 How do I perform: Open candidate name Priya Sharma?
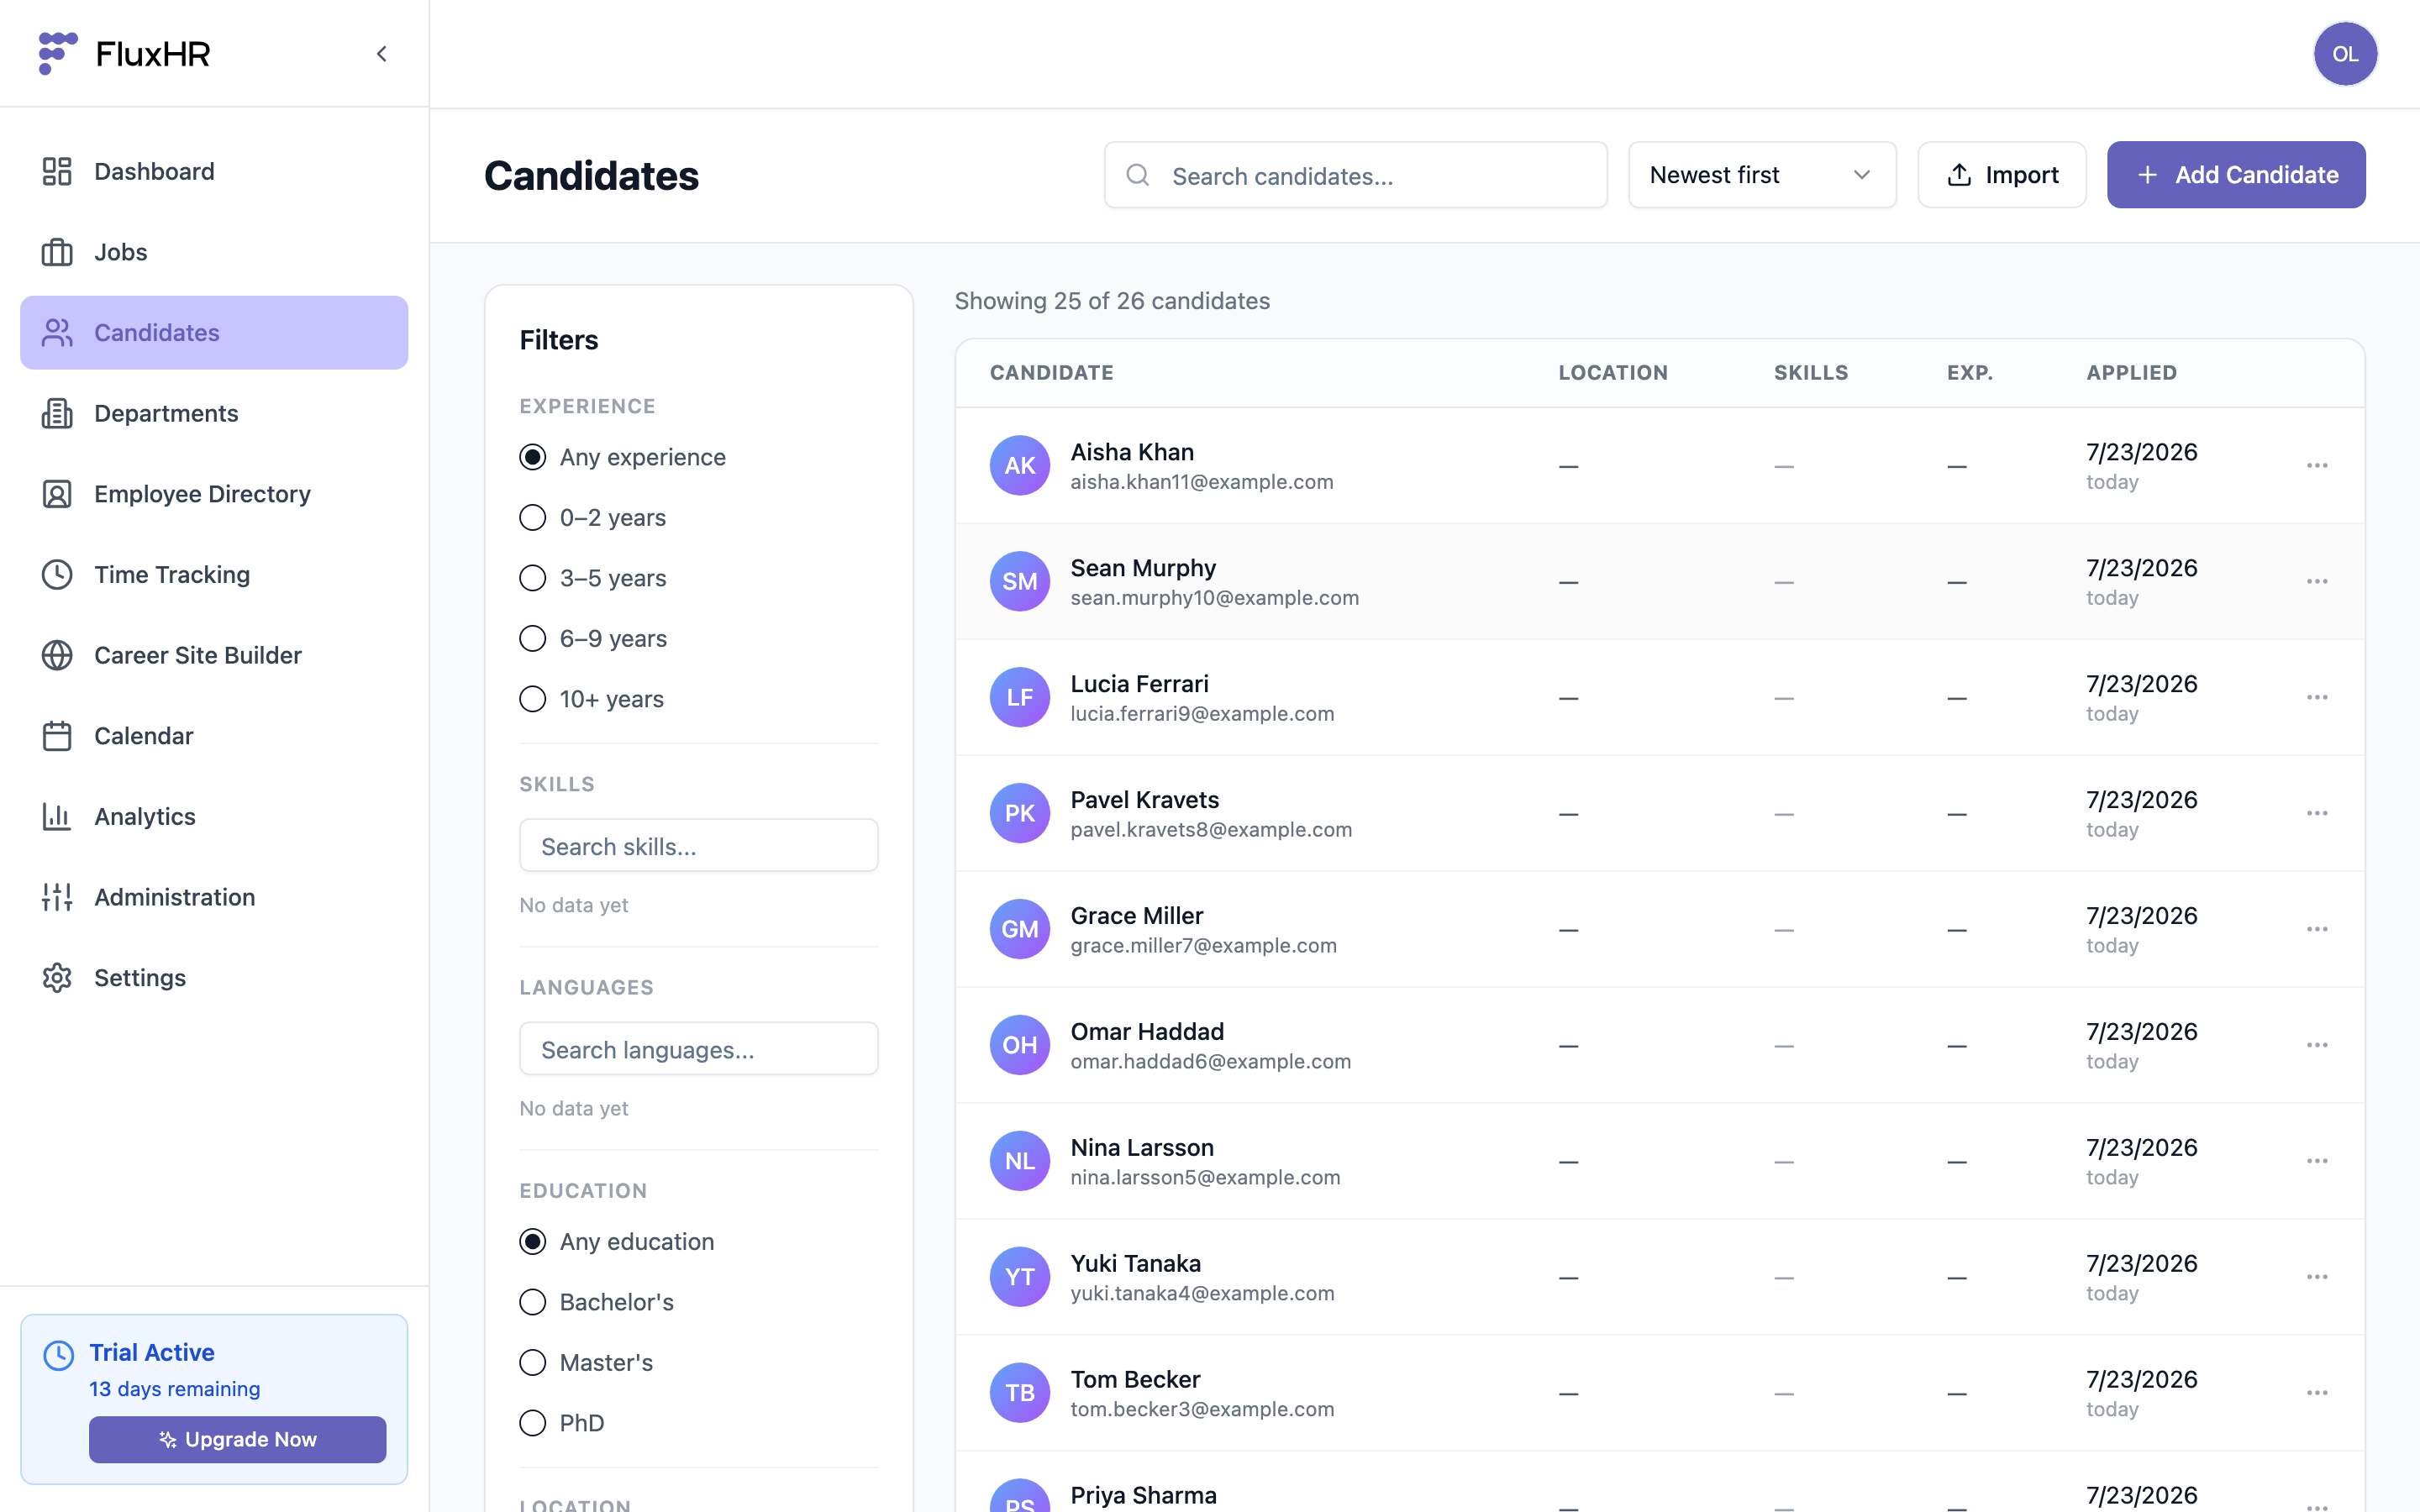[1144, 1495]
